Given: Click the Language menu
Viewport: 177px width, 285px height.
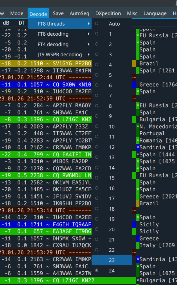Looking at the screenshot, I should 155,13.
